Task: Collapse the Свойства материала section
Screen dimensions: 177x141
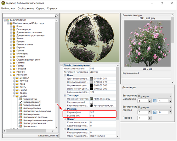Action: [62, 65]
